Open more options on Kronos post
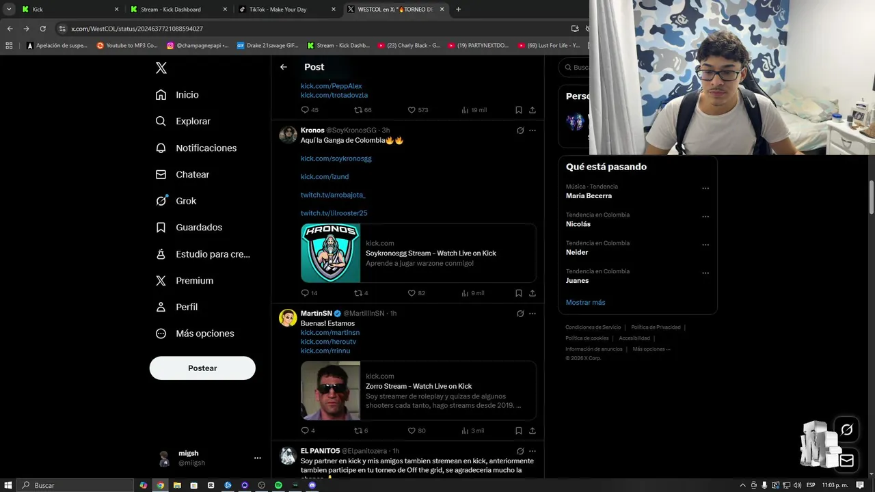875x492 pixels. (x=533, y=131)
